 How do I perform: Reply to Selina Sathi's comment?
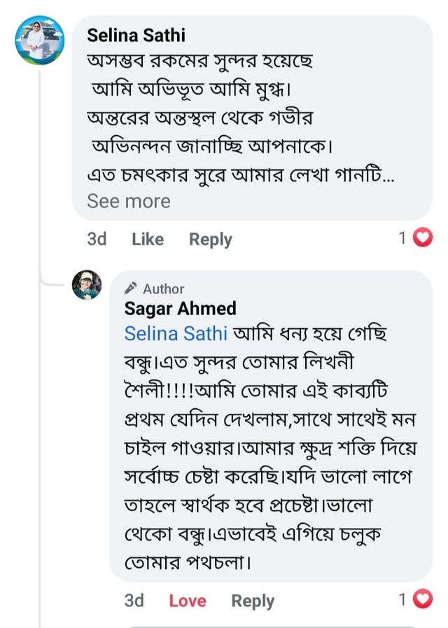210,239
